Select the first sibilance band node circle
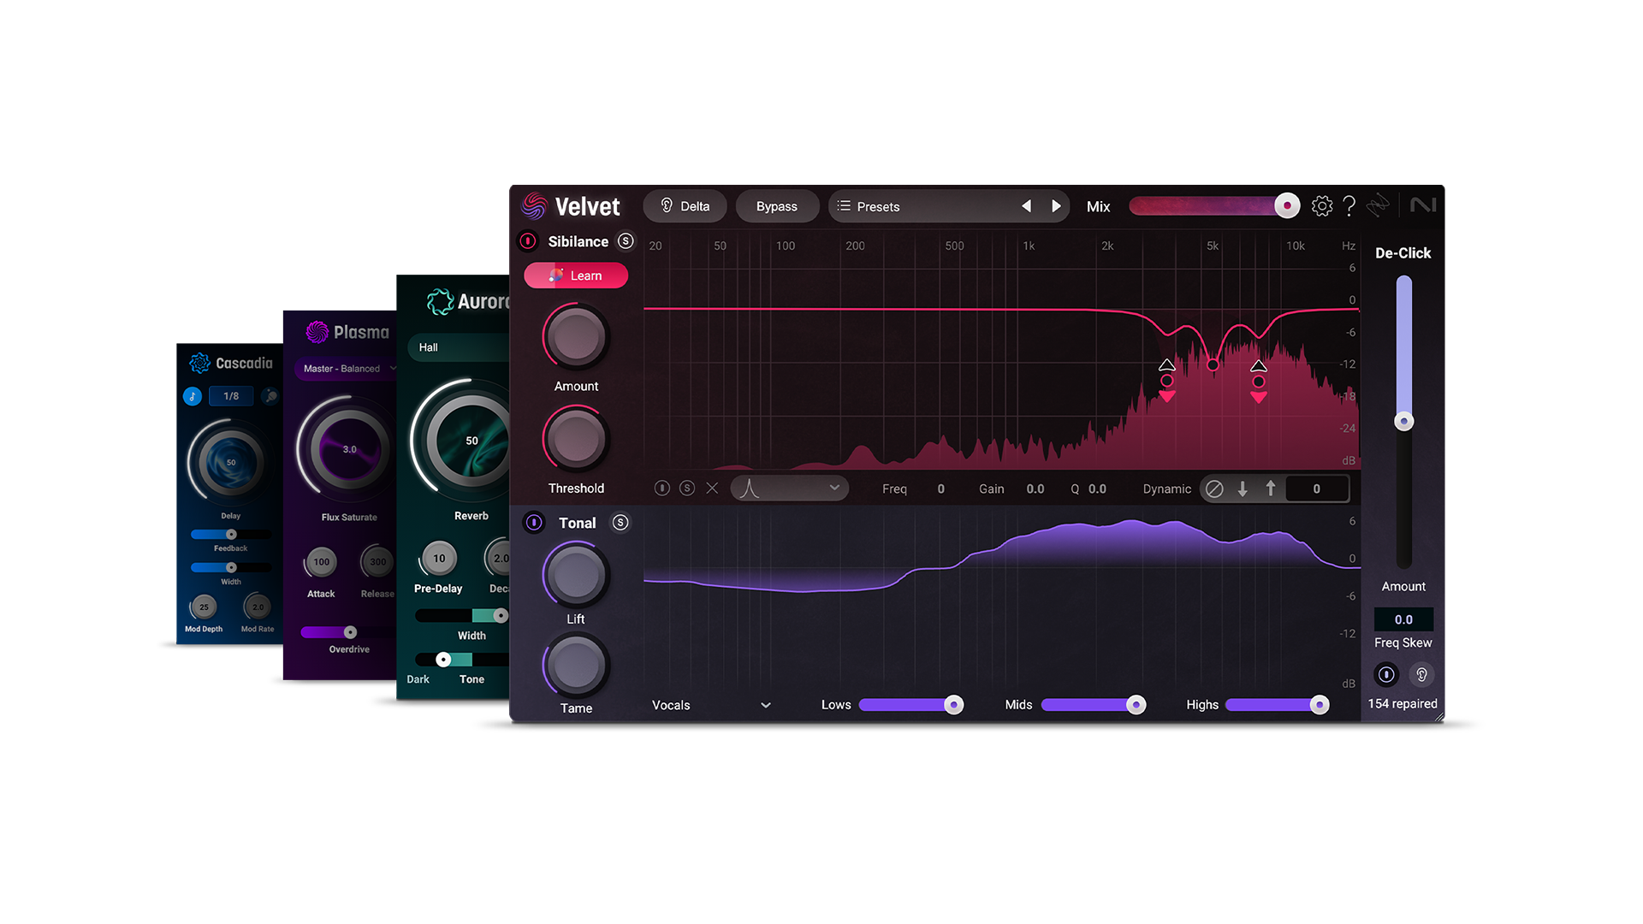This screenshot has width=1643, height=924. pos(1166,381)
